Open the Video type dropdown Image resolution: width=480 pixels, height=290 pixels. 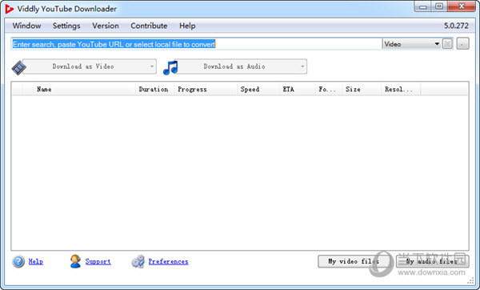pos(412,44)
